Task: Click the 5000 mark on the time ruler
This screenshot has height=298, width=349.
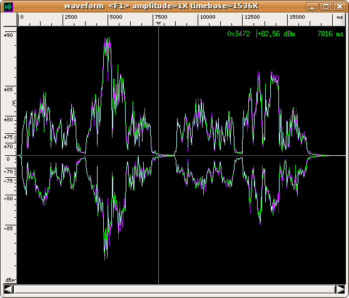Action: click(116, 17)
